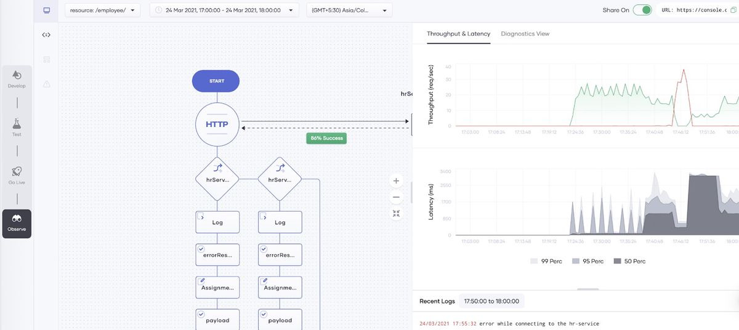Click the Observe binoculars icon
The image size is (739, 330).
[x=17, y=220]
